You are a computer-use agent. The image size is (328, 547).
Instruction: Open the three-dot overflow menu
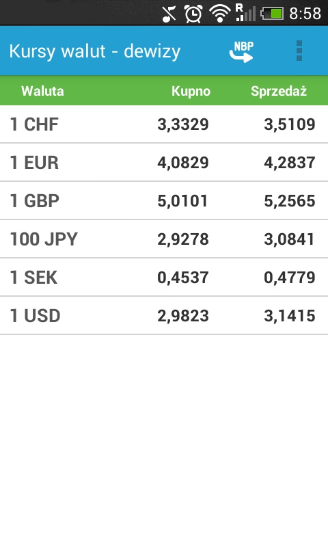point(299,51)
